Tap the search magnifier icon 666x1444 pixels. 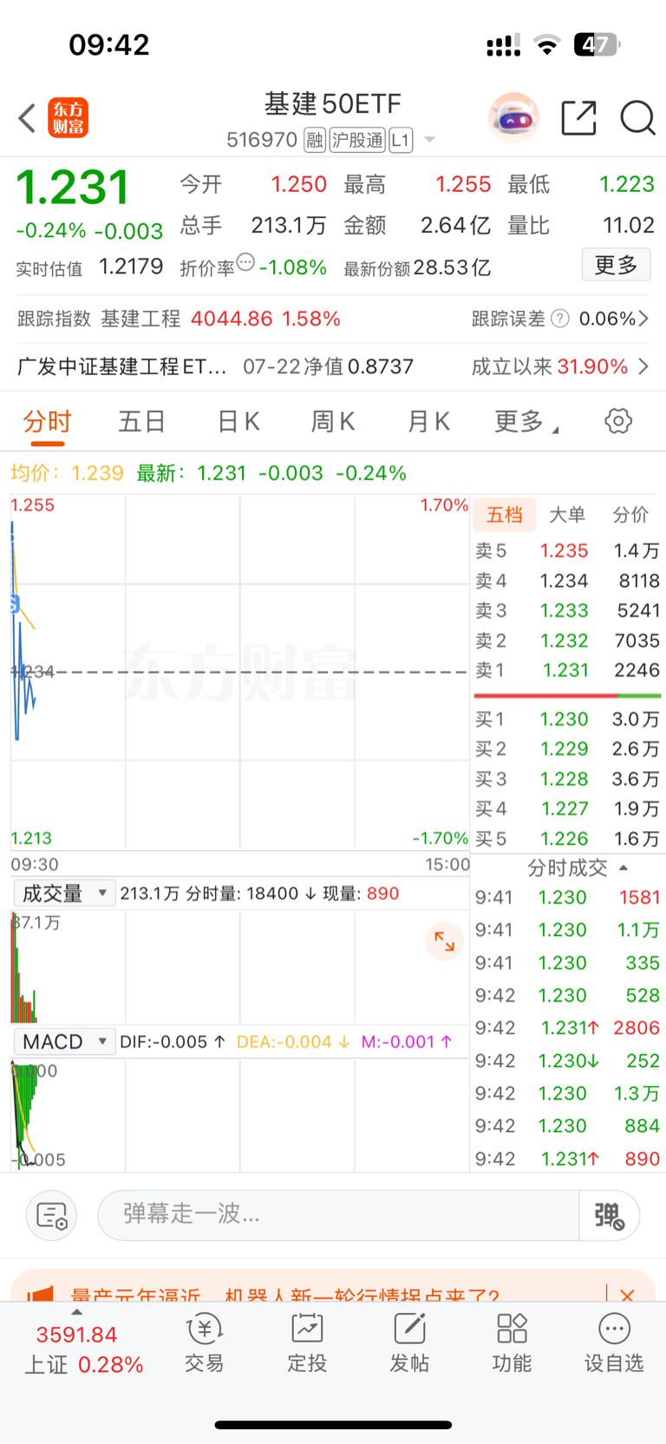[637, 118]
